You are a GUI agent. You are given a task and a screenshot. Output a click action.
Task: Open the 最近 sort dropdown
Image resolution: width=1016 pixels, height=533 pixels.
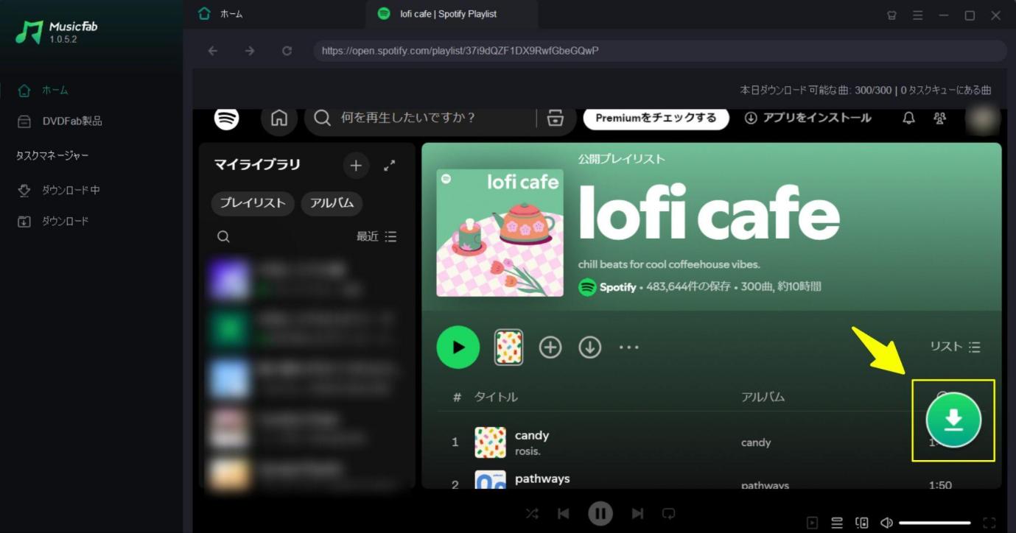coord(376,236)
